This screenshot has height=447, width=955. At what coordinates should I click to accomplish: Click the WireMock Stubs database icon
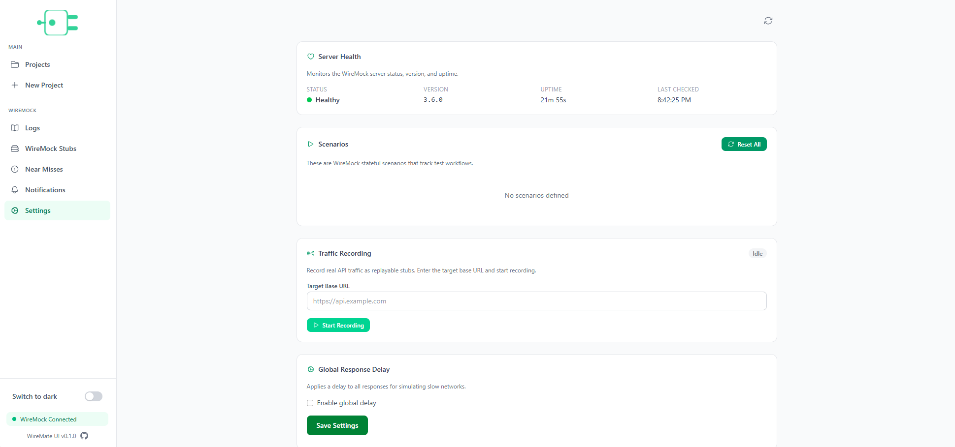pyautogui.click(x=15, y=149)
